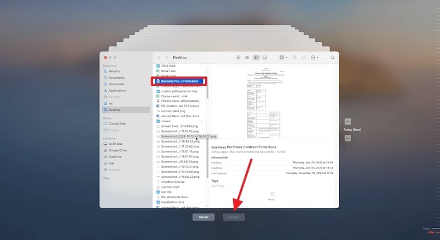Select Screenshot...t 10.13.27.png file
The width and height of the screenshot is (440, 240).
pos(179,167)
